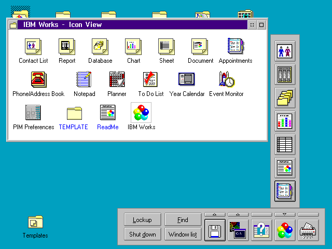Open the Year Calendar icon

(187, 79)
